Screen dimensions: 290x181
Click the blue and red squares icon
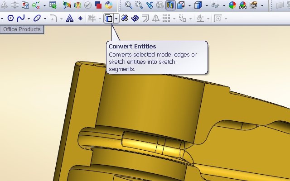98,5
